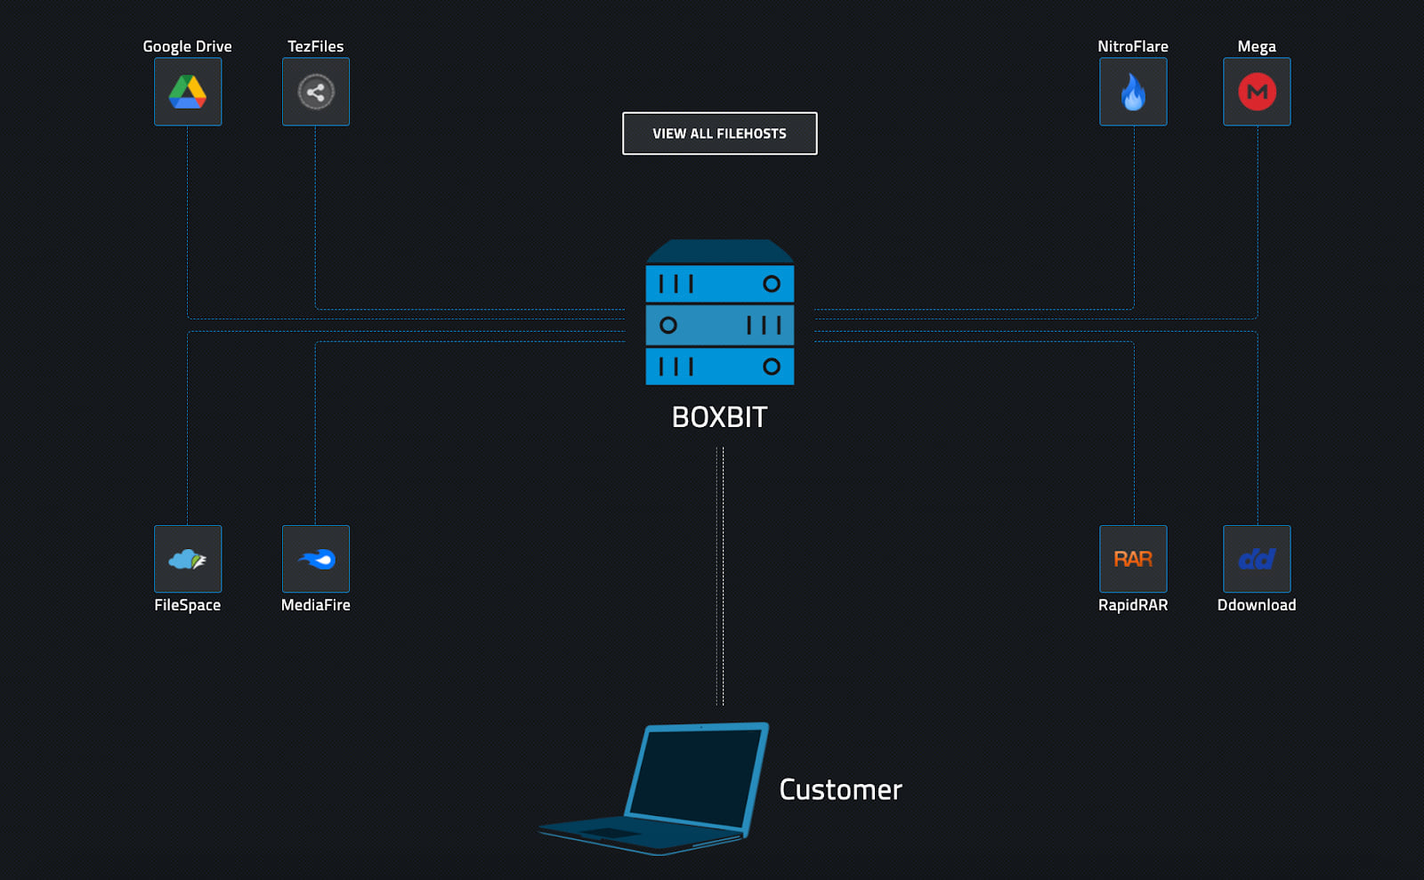Click the "NitroFlare" label
Viewport: 1424px width, 880px height.
[1133, 46]
